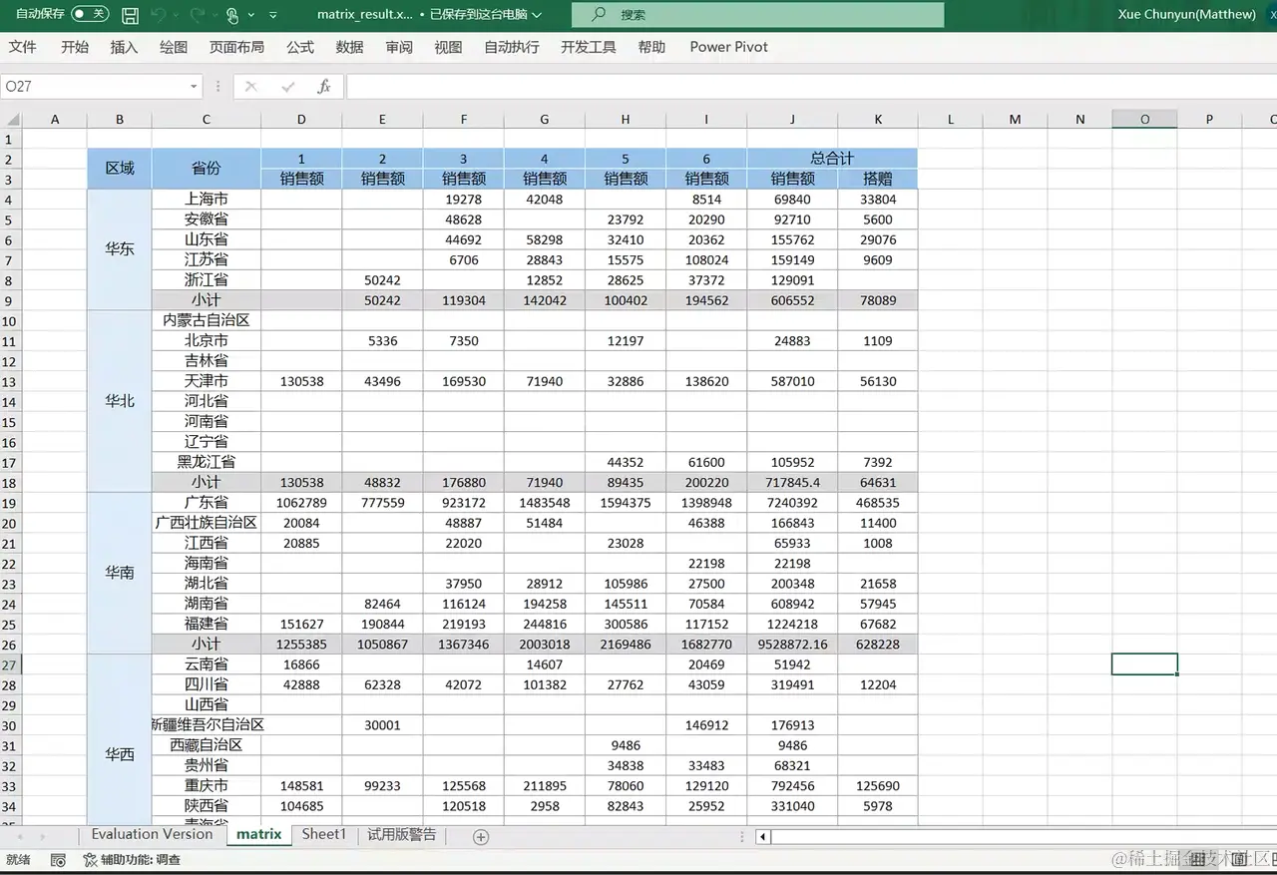This screenshot has height=875, width=1277.
Task: Click the search magnifier icon
Action: (599, 15)
